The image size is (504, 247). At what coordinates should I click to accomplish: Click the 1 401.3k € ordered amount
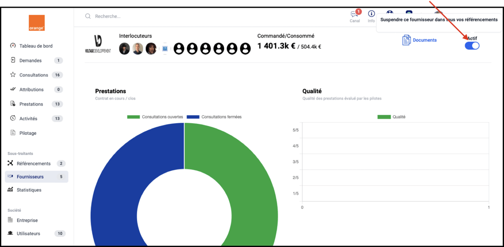pos(276,46)
